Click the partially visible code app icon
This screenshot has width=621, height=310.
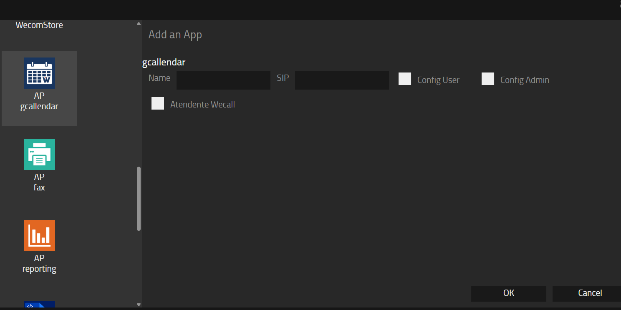coord(39,305)
